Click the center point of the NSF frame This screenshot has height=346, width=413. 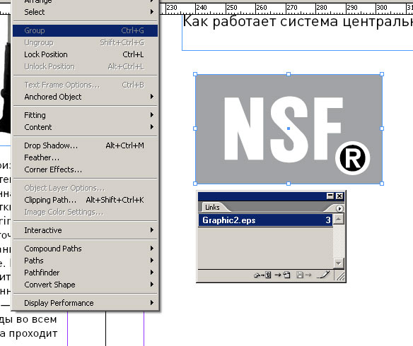(289, 129)
